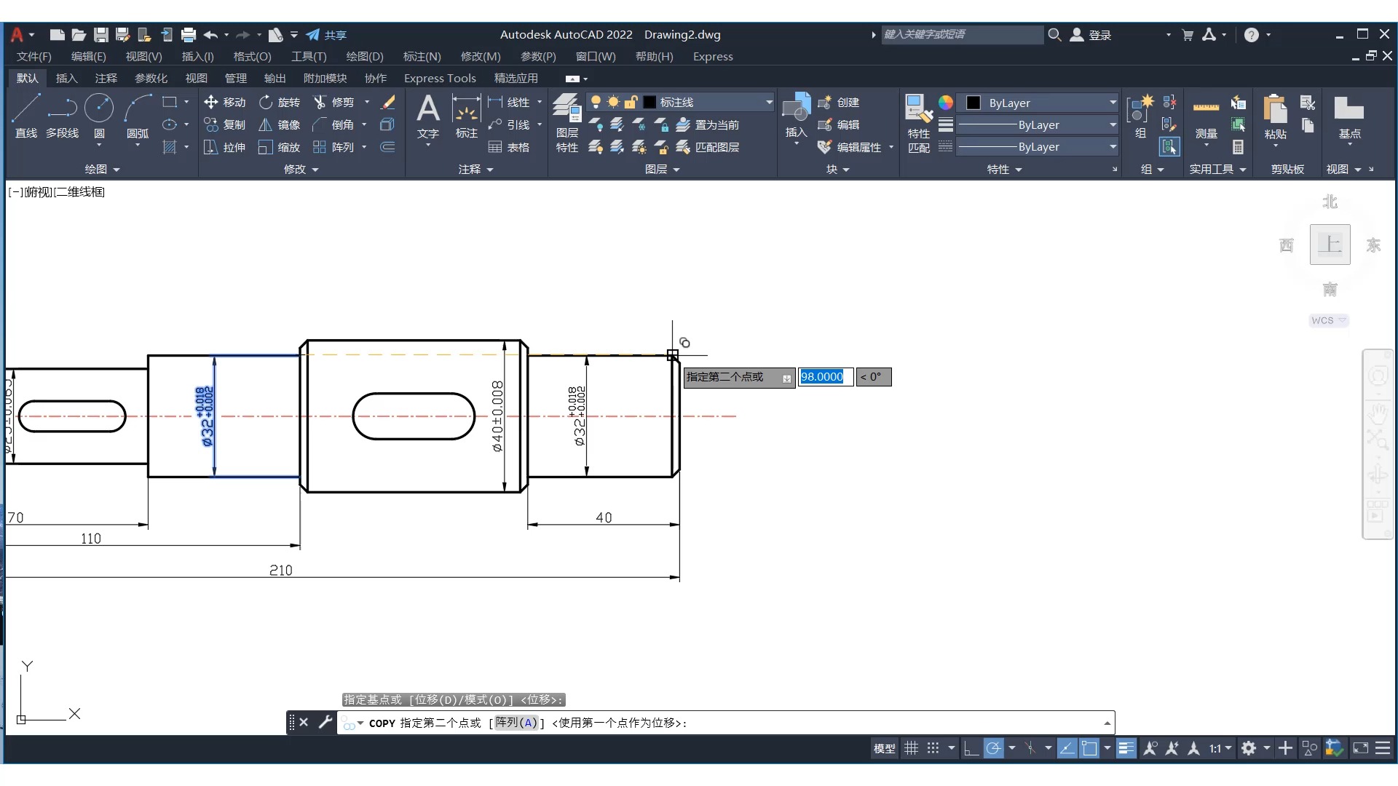Image resolution: width=1398 pixels, height=786 pixels.
Task: Toggle polar tracking in status bar
Action: coord(993,748)
